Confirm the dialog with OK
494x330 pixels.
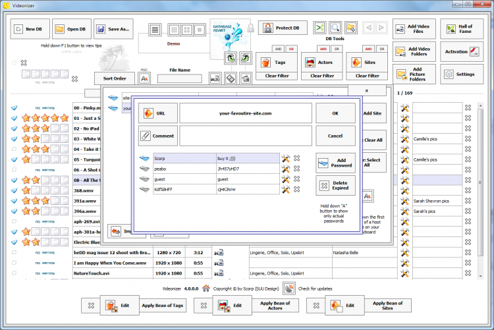coord(335,113)
